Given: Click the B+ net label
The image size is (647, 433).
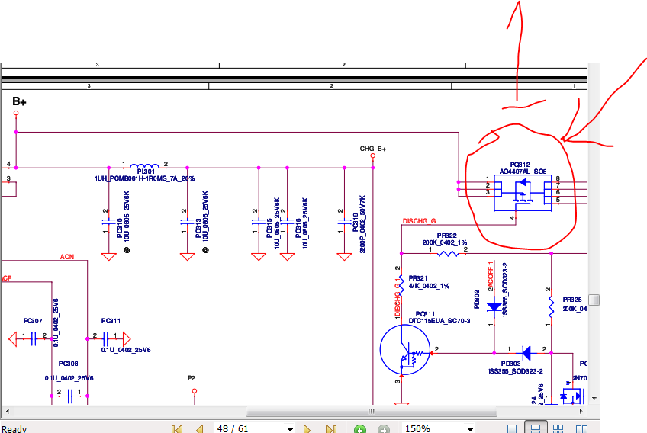Looking at the screenshot, I should point(19,101).
